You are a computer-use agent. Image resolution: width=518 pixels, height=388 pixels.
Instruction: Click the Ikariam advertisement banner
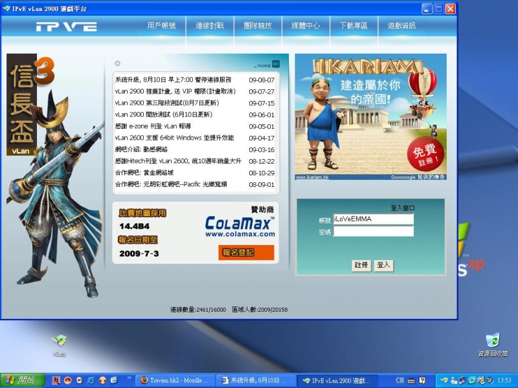coord(370,116)
